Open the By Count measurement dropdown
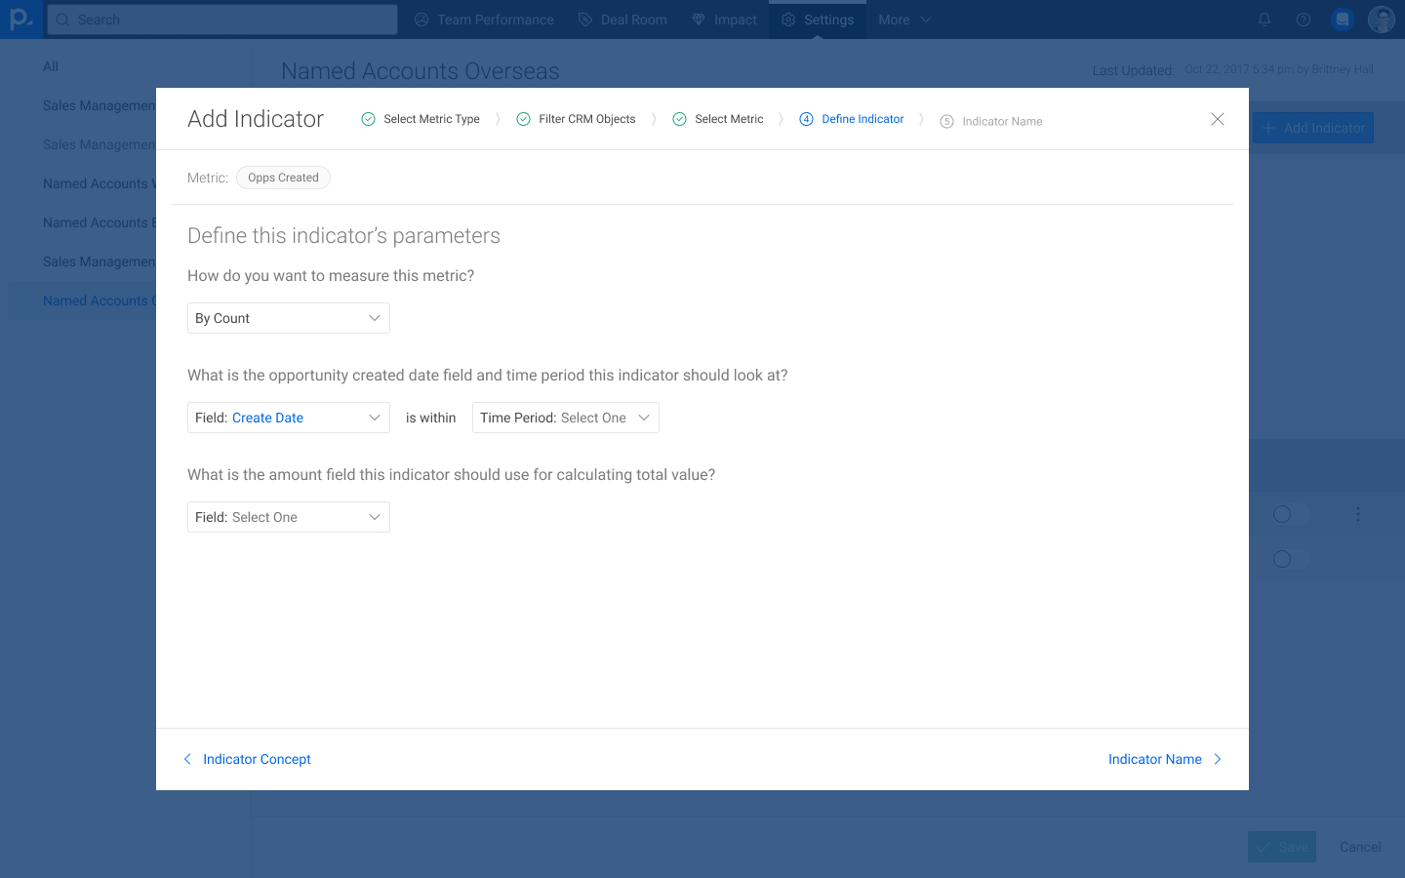Screen dimensions: 1405x878 tap(288, 318)
